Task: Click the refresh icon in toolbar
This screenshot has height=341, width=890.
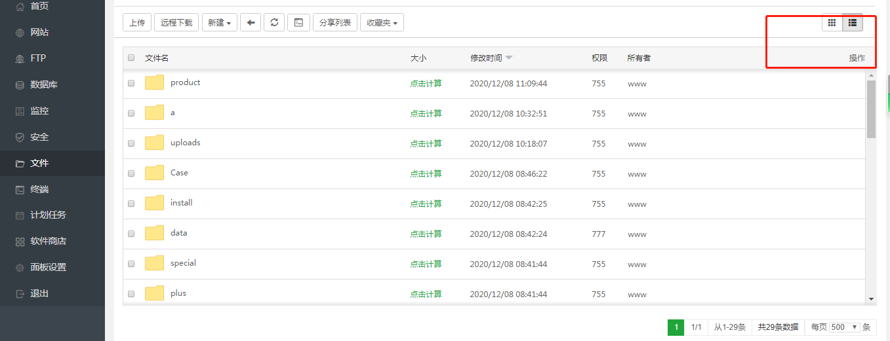Action: 274,22
